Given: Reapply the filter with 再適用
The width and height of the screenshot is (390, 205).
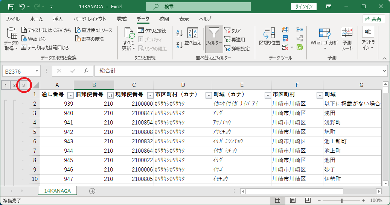Looking at the screenshot, I should click(x=235, y=39).
